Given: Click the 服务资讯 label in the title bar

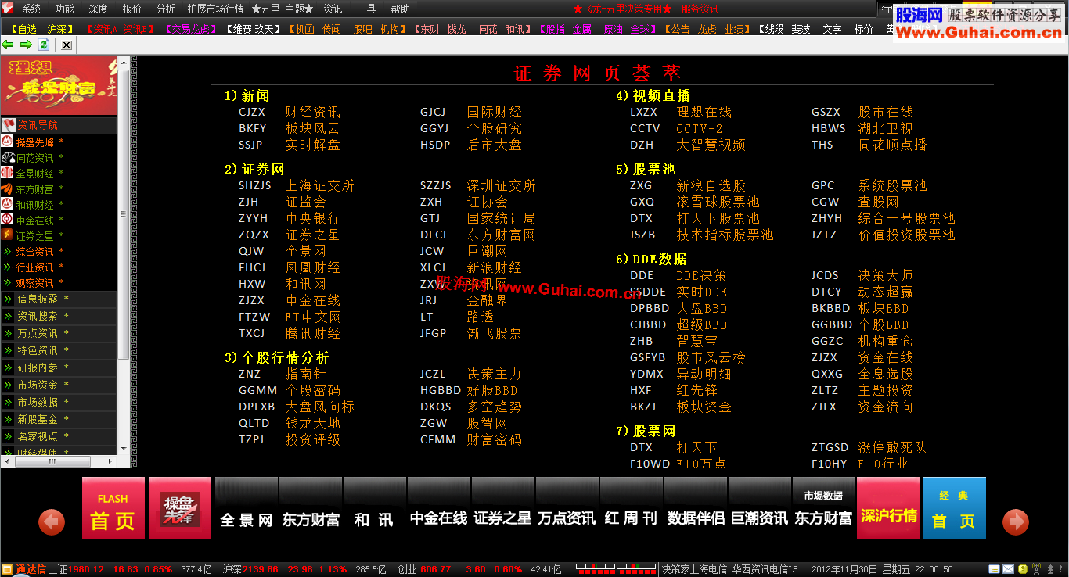Looking at the screenshot, I should tap(700, 9).
